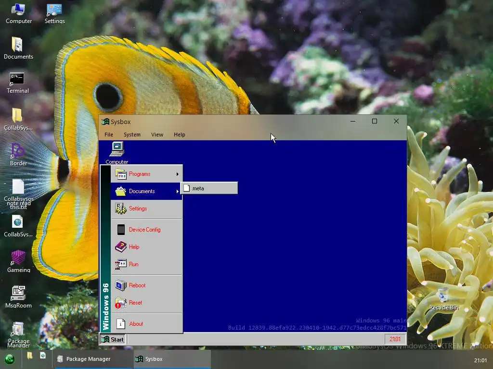The image size is (493, 369).
Task: Launch the Terminal desktop shortcut
Action: 18,83
